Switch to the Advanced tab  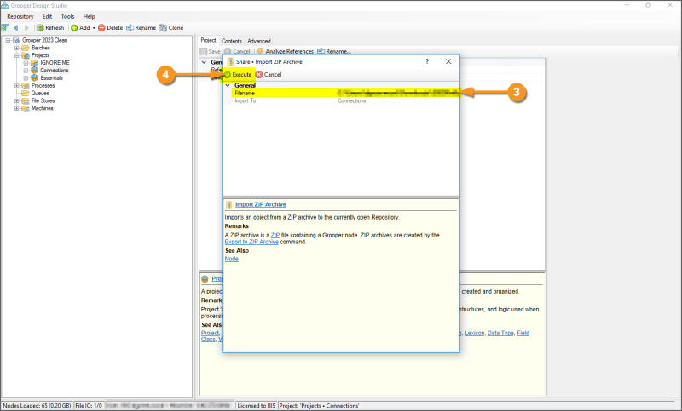click(259, 41)
